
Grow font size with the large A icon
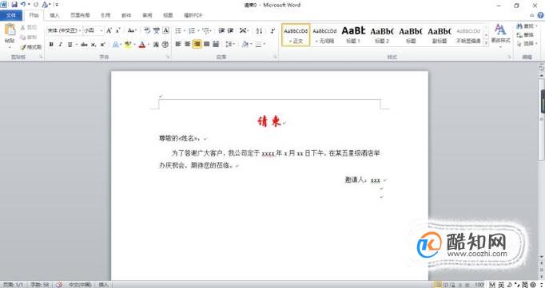tap(109, 30)
